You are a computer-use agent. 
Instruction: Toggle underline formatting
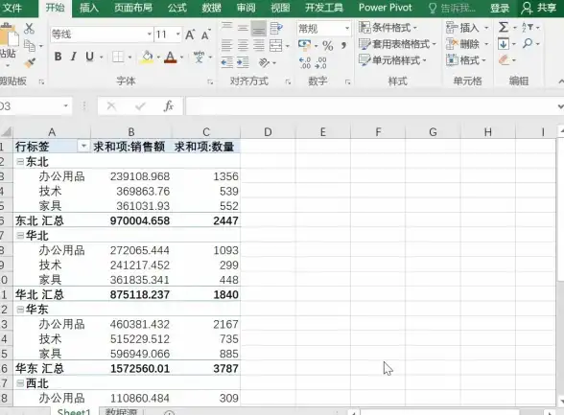89,57
